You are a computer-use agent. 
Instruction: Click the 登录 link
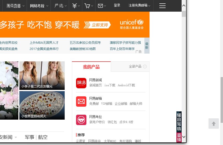[x=117, y=5]
